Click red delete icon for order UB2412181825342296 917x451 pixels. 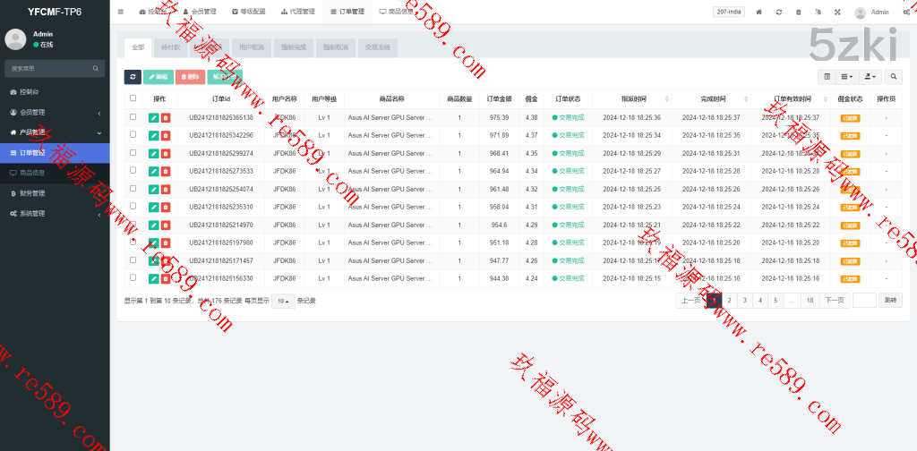(166, 135)
